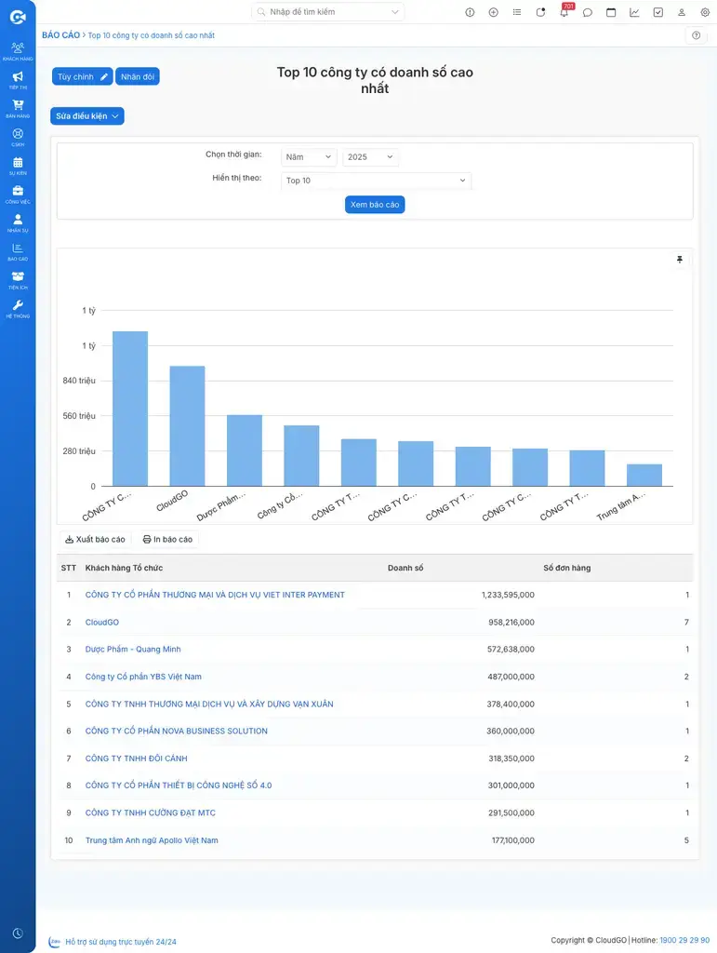
Task: Open notifications bell with 701 badge
Action: 564,11
